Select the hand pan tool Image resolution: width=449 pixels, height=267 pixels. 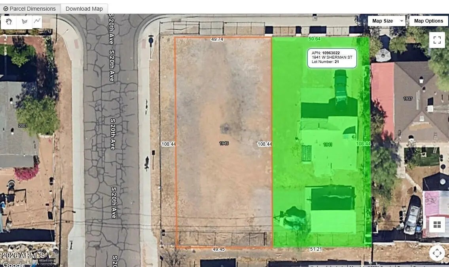pyautogui.click(x=8, y=21)
